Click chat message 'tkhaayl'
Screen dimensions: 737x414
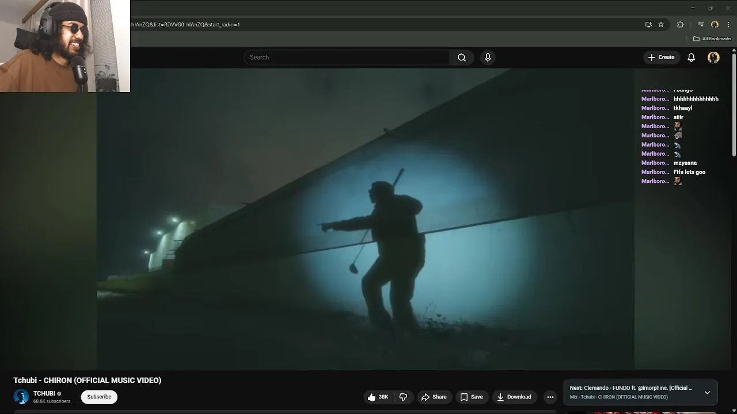pos(683,108)
